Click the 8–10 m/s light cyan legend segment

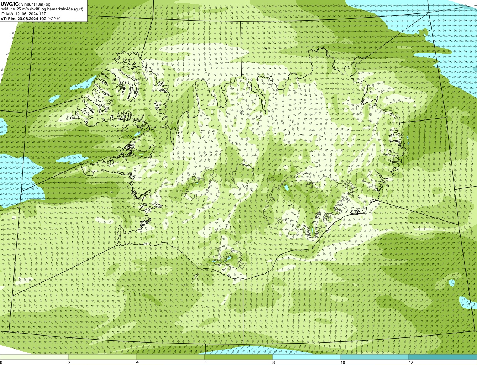coord(307,357)
